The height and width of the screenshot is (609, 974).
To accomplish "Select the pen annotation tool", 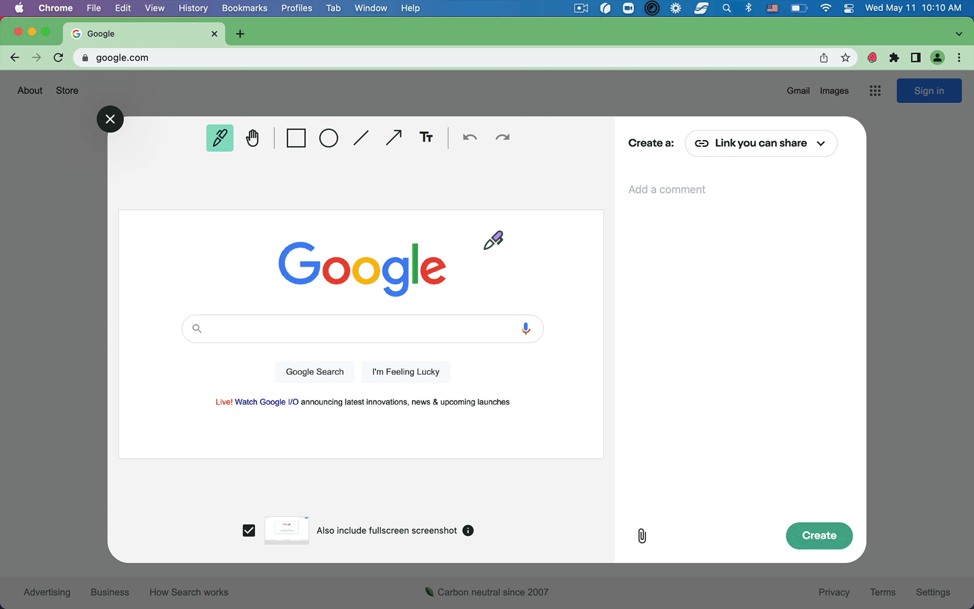I will (x=219, y=137).
